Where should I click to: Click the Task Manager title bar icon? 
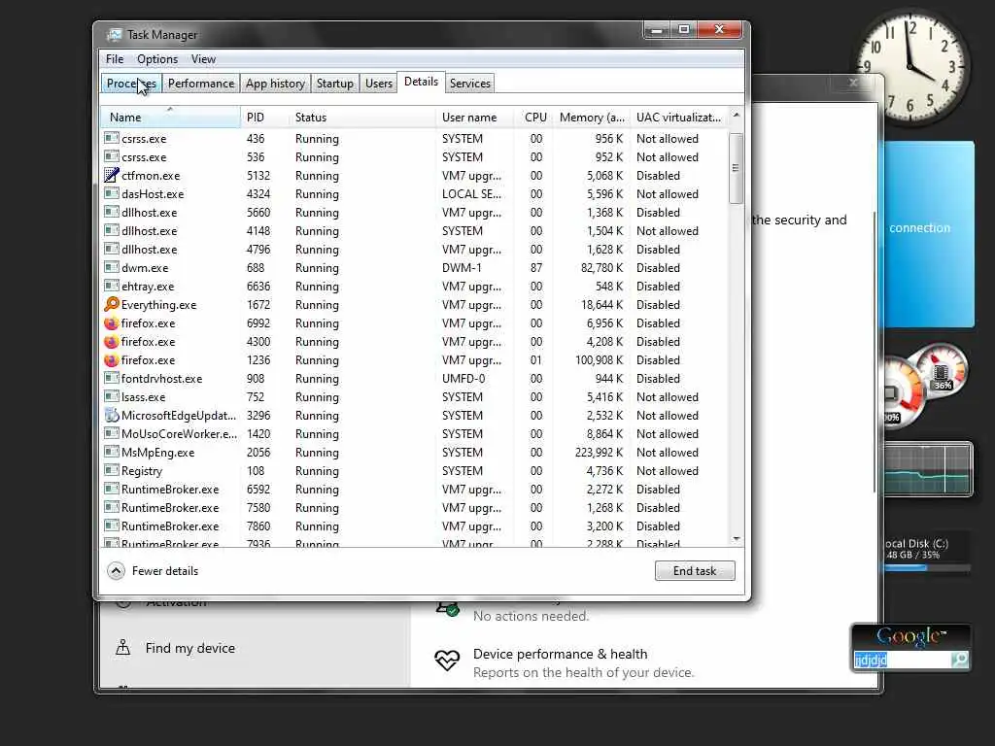pyautogui.click(x=115, y=35)
